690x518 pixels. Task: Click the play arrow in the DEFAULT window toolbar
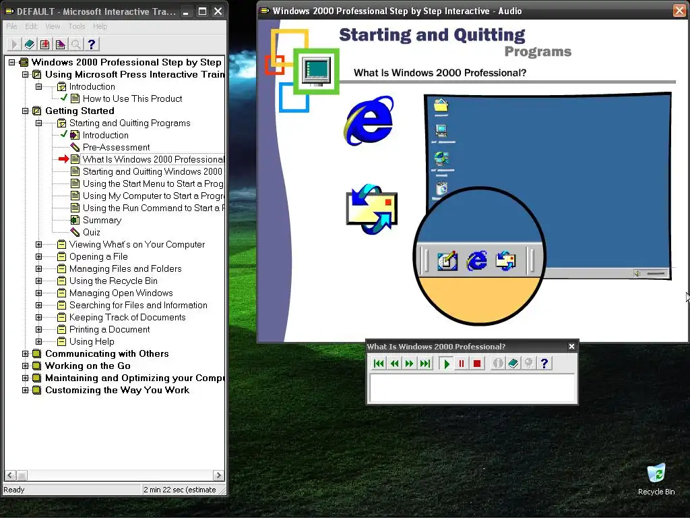pyautogui.click(x=13, y=44)
